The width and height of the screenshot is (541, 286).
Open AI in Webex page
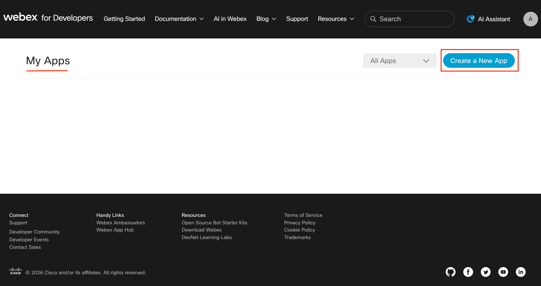(230, 19)
